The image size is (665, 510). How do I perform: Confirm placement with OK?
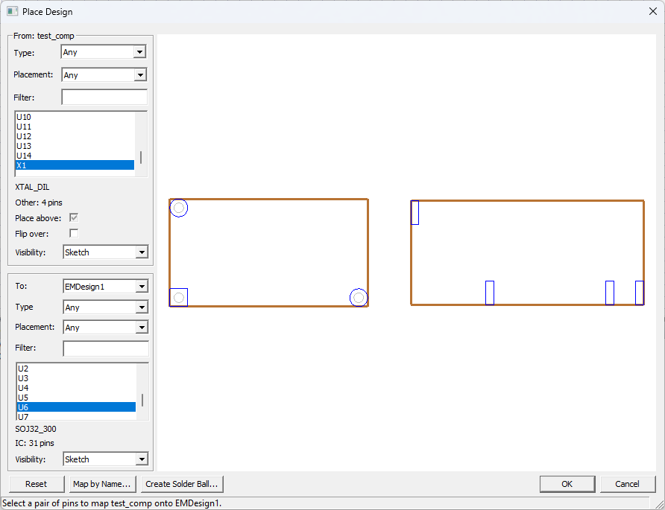(x=567, y=484)
